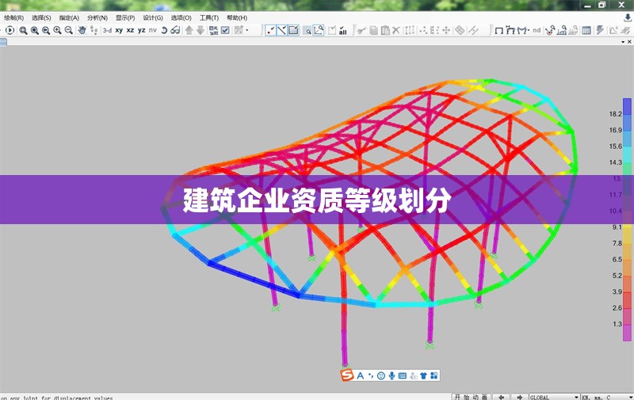
Task: Open the 帮助(H) help menu
Action: click(x=236, y=17)
